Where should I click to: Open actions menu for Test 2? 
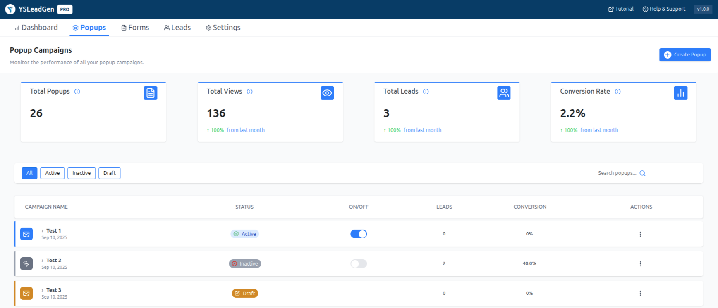(640, 264)
